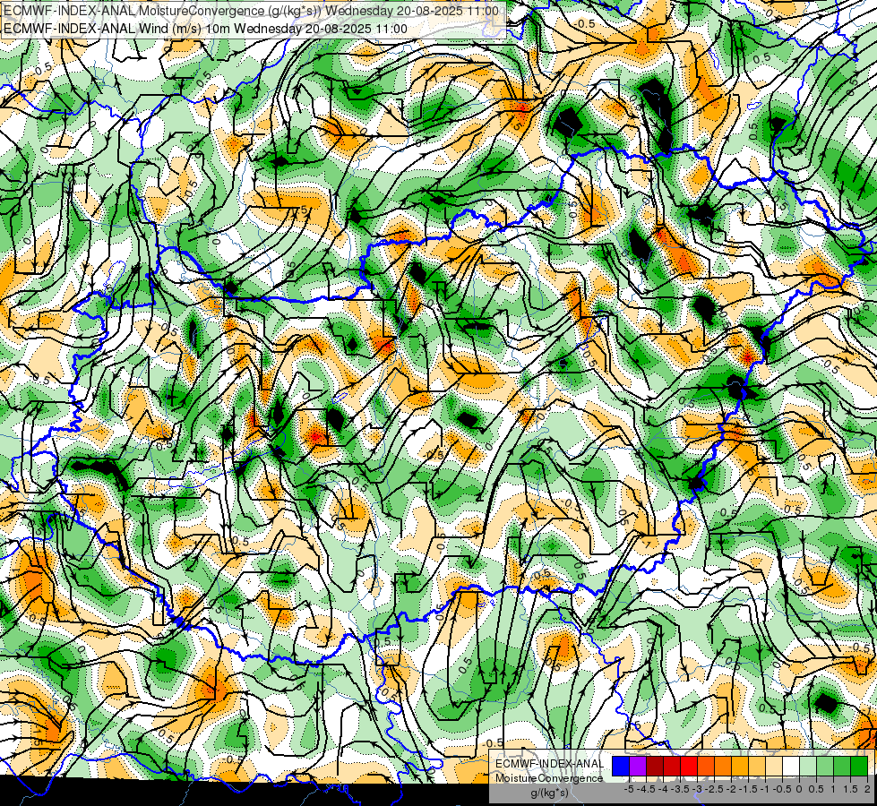Viewport: 877px width, 806px height.
Task: Click the legend unit g/(kg*s)
Action: pyautogui.click(x=549, y=793)
